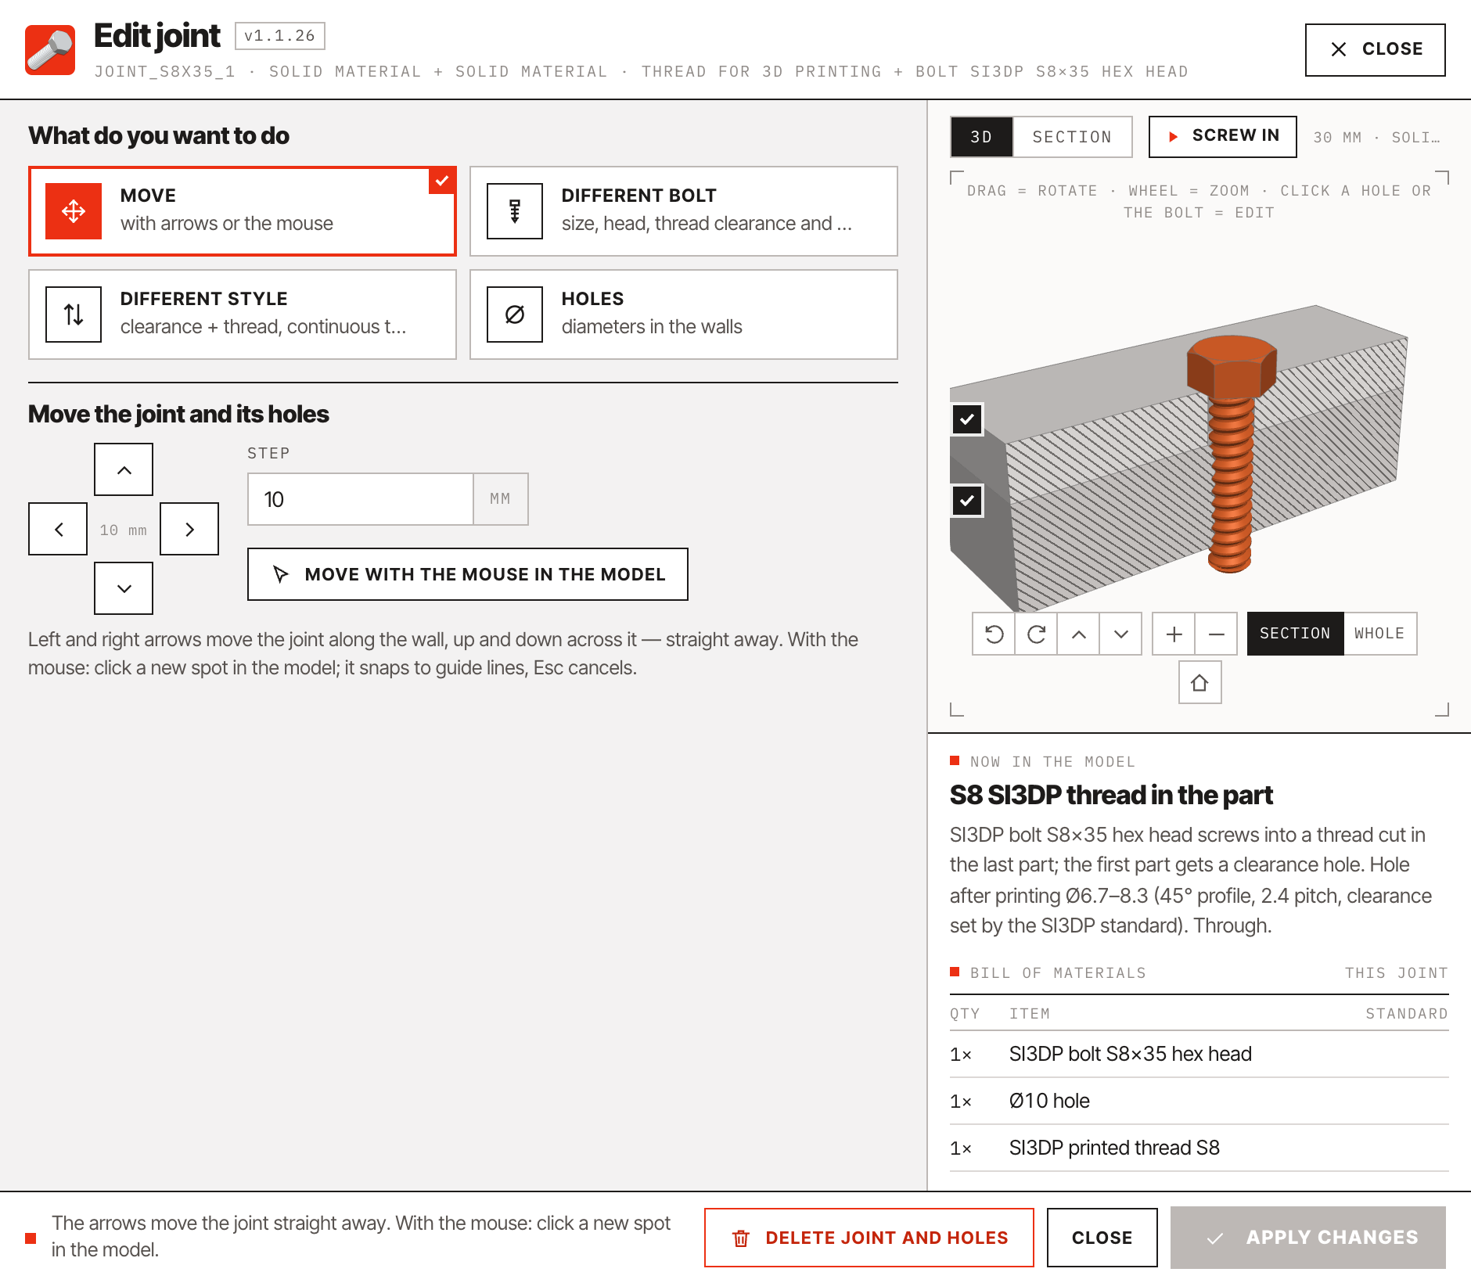Screen dimensions: 1471x1283
Task: Click the 'Ø10 hole' materials row
Action: [1199, 1102]
